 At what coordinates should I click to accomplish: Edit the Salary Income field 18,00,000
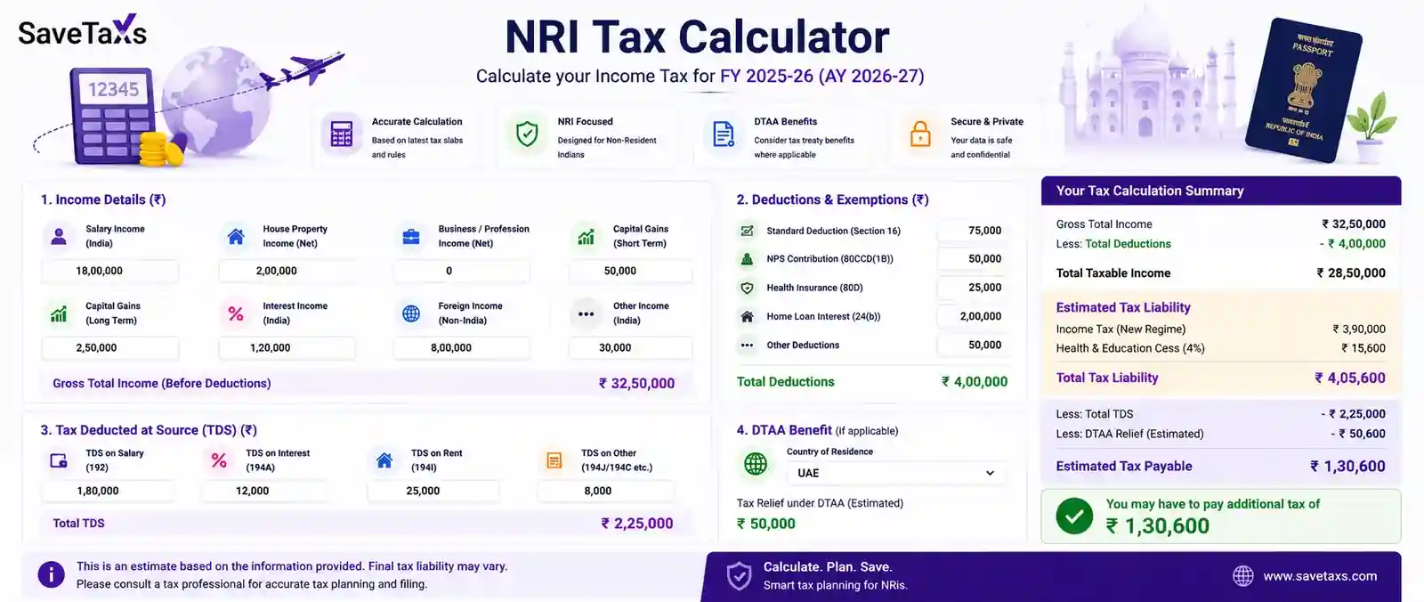110,271
